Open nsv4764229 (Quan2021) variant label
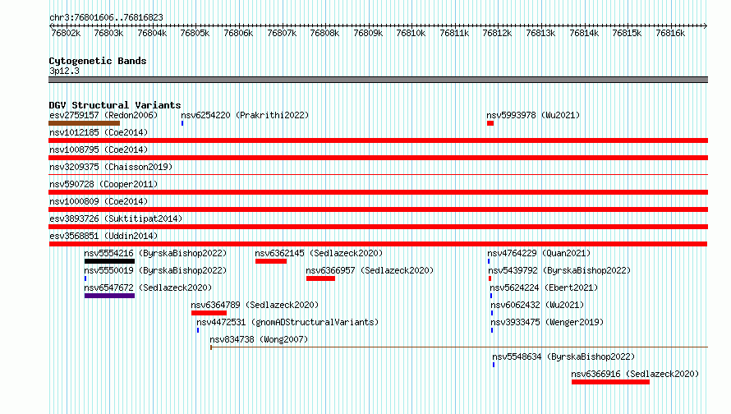Viewport: 731px width, 414px height. tap(539, 253)
